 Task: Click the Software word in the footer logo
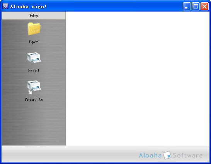[188, 155]
